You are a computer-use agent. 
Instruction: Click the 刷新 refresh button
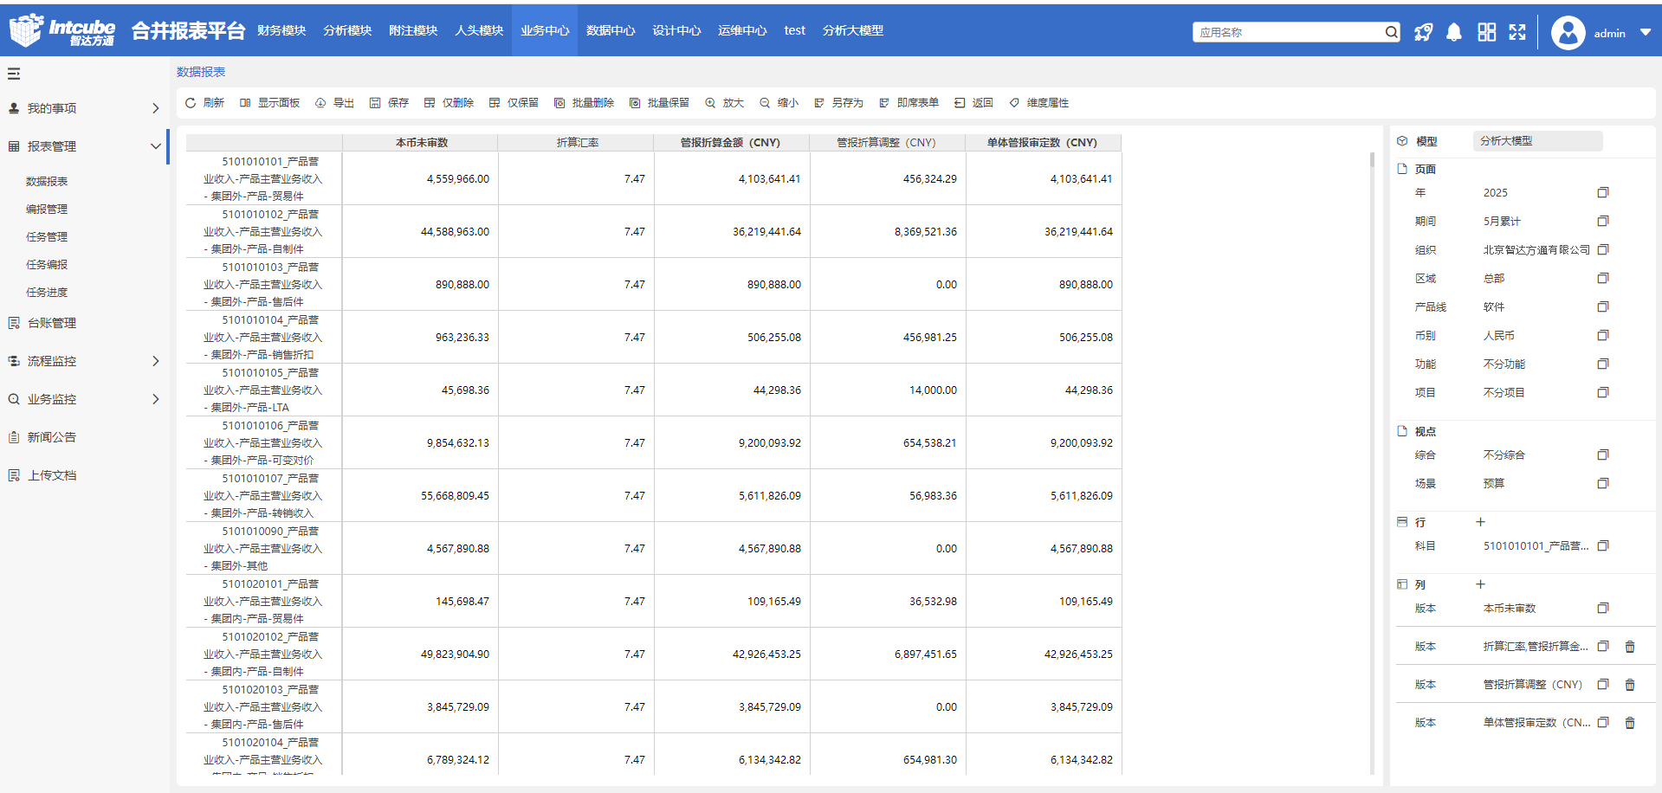coord(205,103)
